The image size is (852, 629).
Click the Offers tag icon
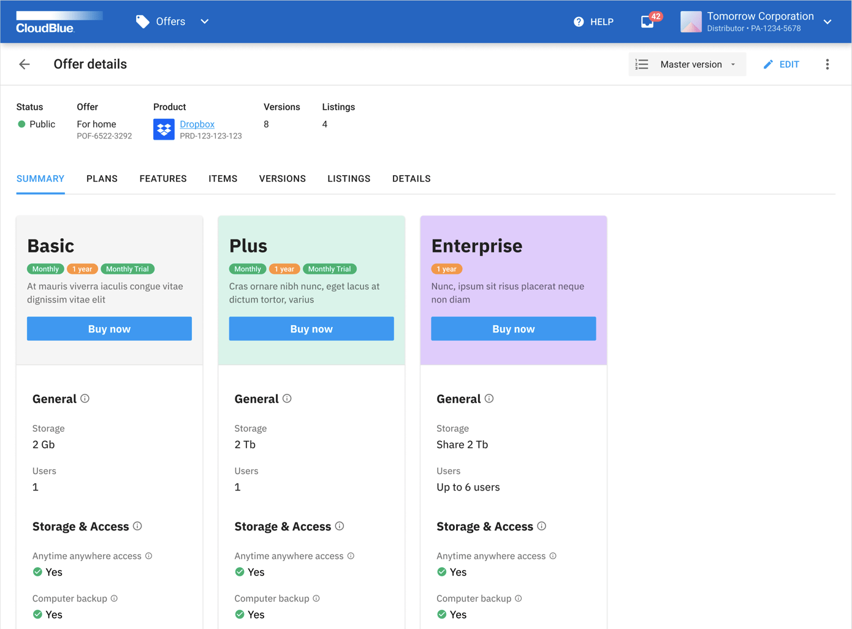coord(142,21)
